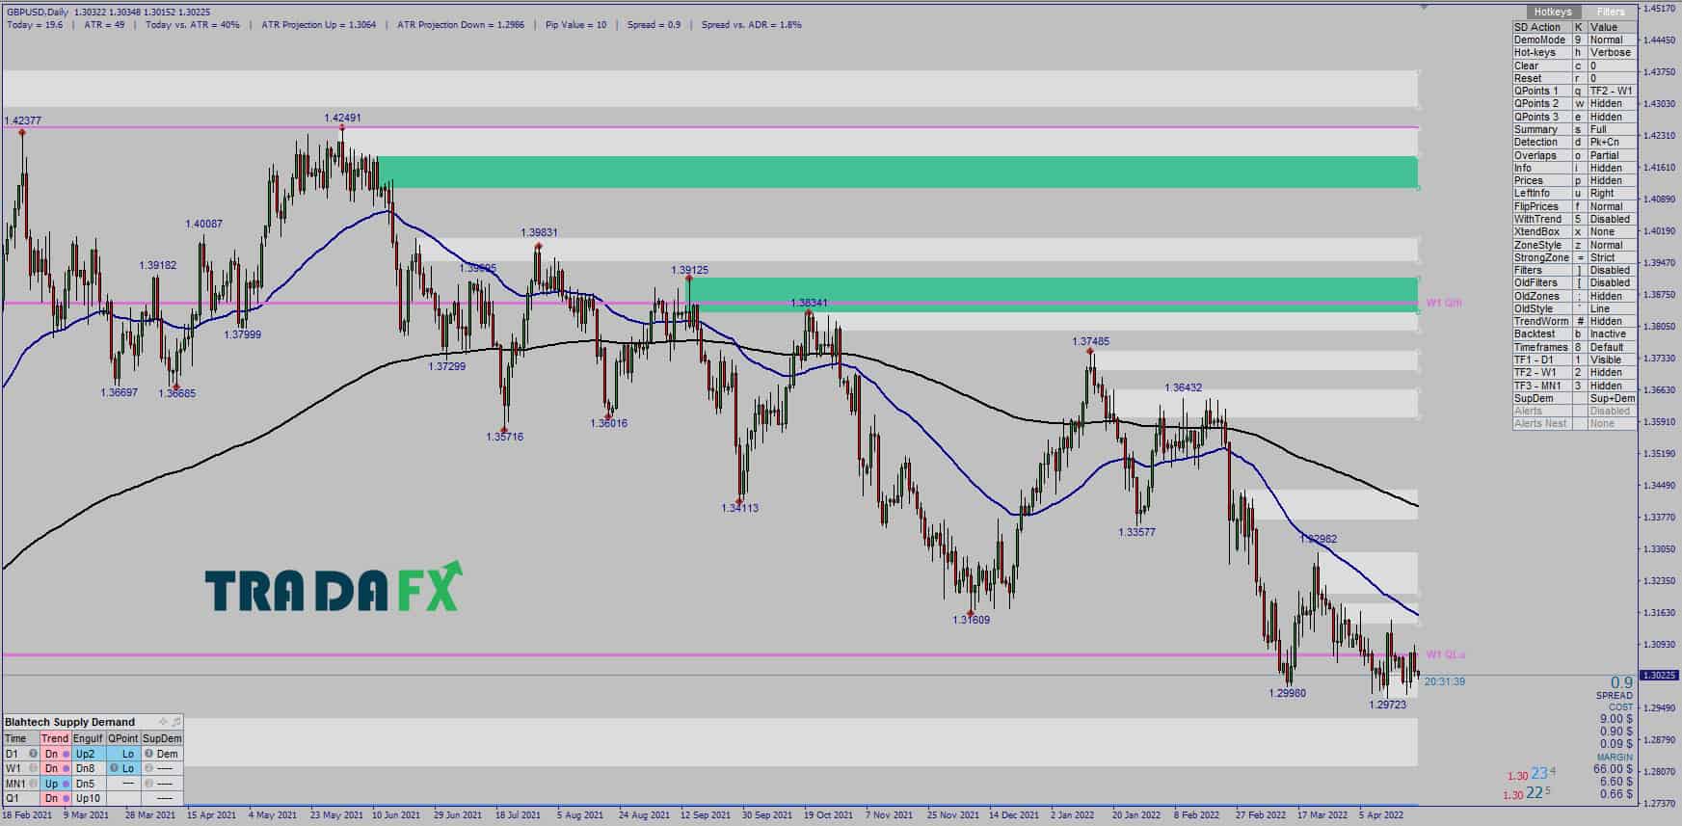Switch to the Hotkeys tab
This screenshot has width=1682, height=826.
[1553, 12]
